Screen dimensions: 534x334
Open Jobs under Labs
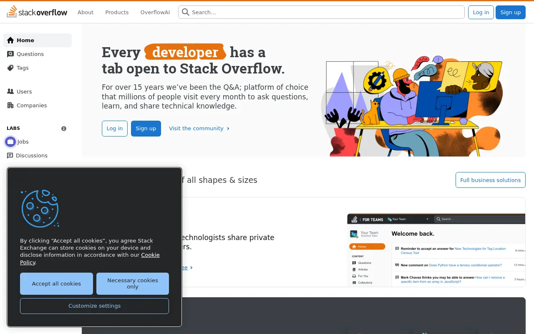[x=38, y=142]
